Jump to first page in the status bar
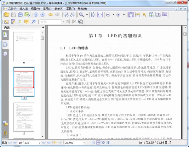This screenshot has width=189, height=147. click(x=10, y=143)
